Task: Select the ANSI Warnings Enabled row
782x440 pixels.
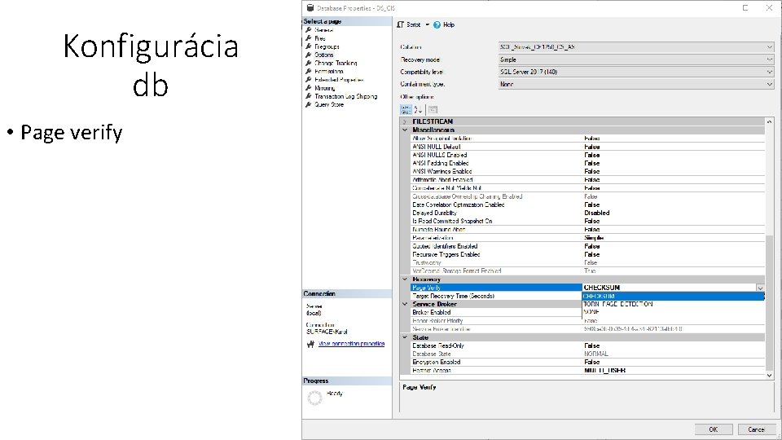Action: click(587, 172)
